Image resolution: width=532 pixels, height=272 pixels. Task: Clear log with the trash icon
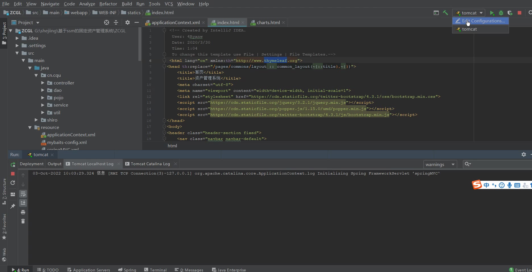click(23, 221)
